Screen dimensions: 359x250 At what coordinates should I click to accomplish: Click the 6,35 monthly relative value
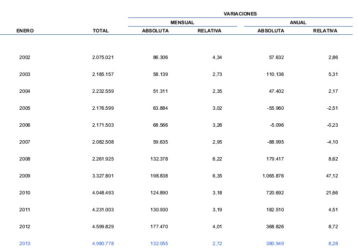point(216,176)
